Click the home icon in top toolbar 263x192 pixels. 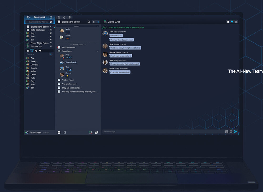pyautogui.click(x=59, y=17)
